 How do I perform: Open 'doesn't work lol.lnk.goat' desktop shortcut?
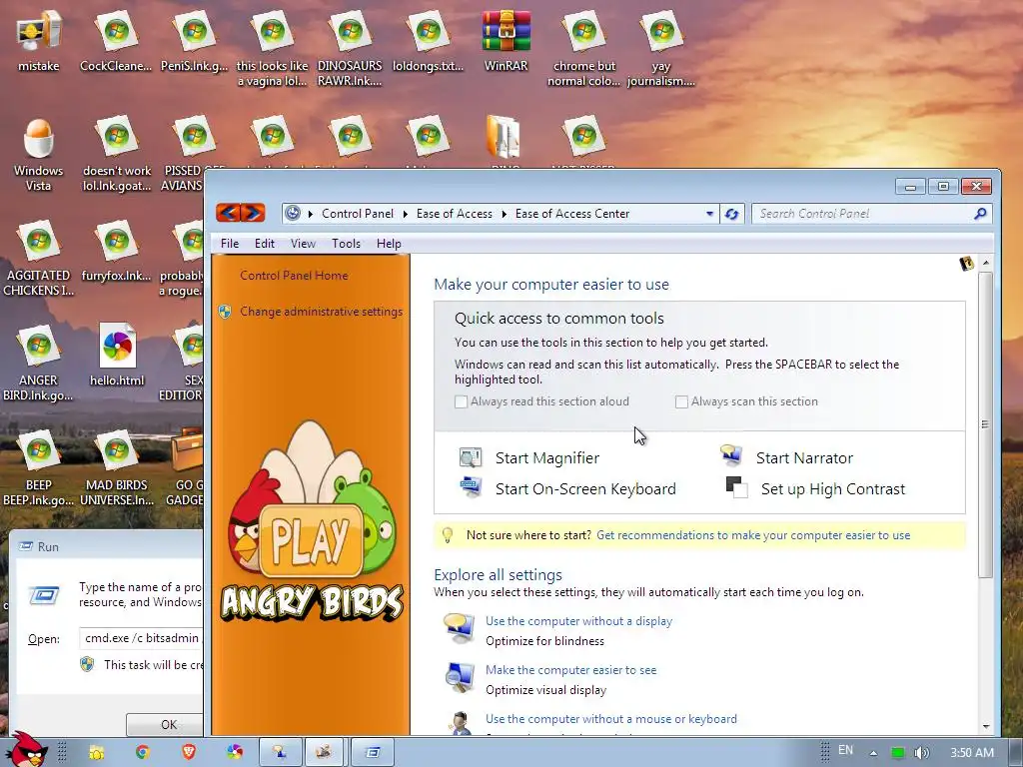pos(117,155)
